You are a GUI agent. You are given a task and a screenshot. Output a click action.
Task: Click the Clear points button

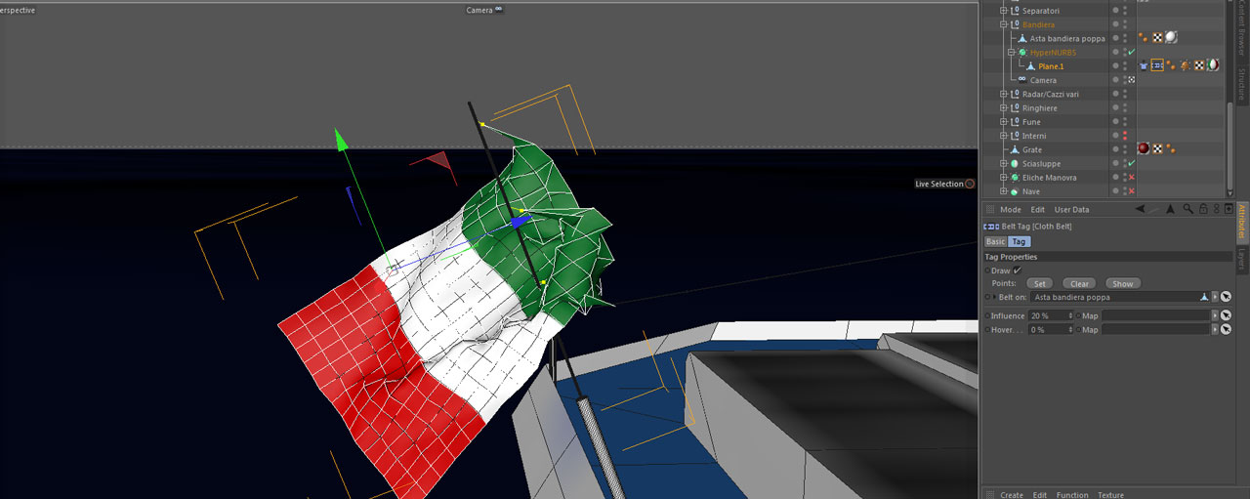(1079, 283)
